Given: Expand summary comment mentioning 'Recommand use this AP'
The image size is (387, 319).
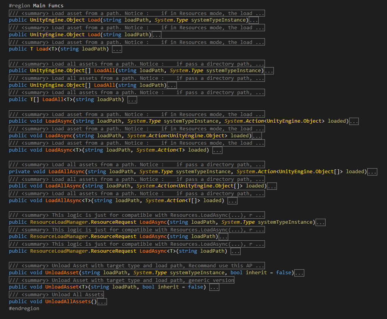Looking at the screenshot, I should 137,265.
